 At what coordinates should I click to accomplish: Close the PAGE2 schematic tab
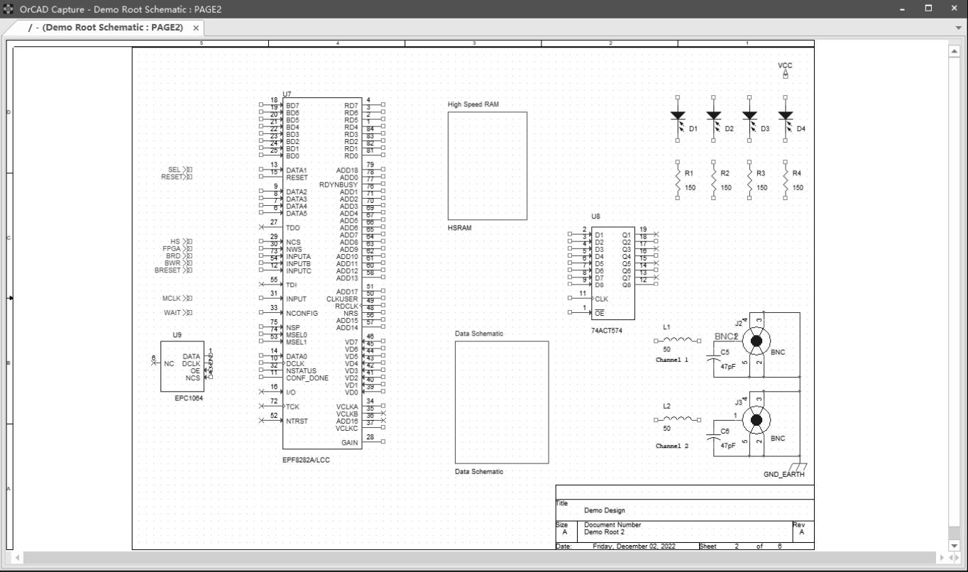point(196,28)
